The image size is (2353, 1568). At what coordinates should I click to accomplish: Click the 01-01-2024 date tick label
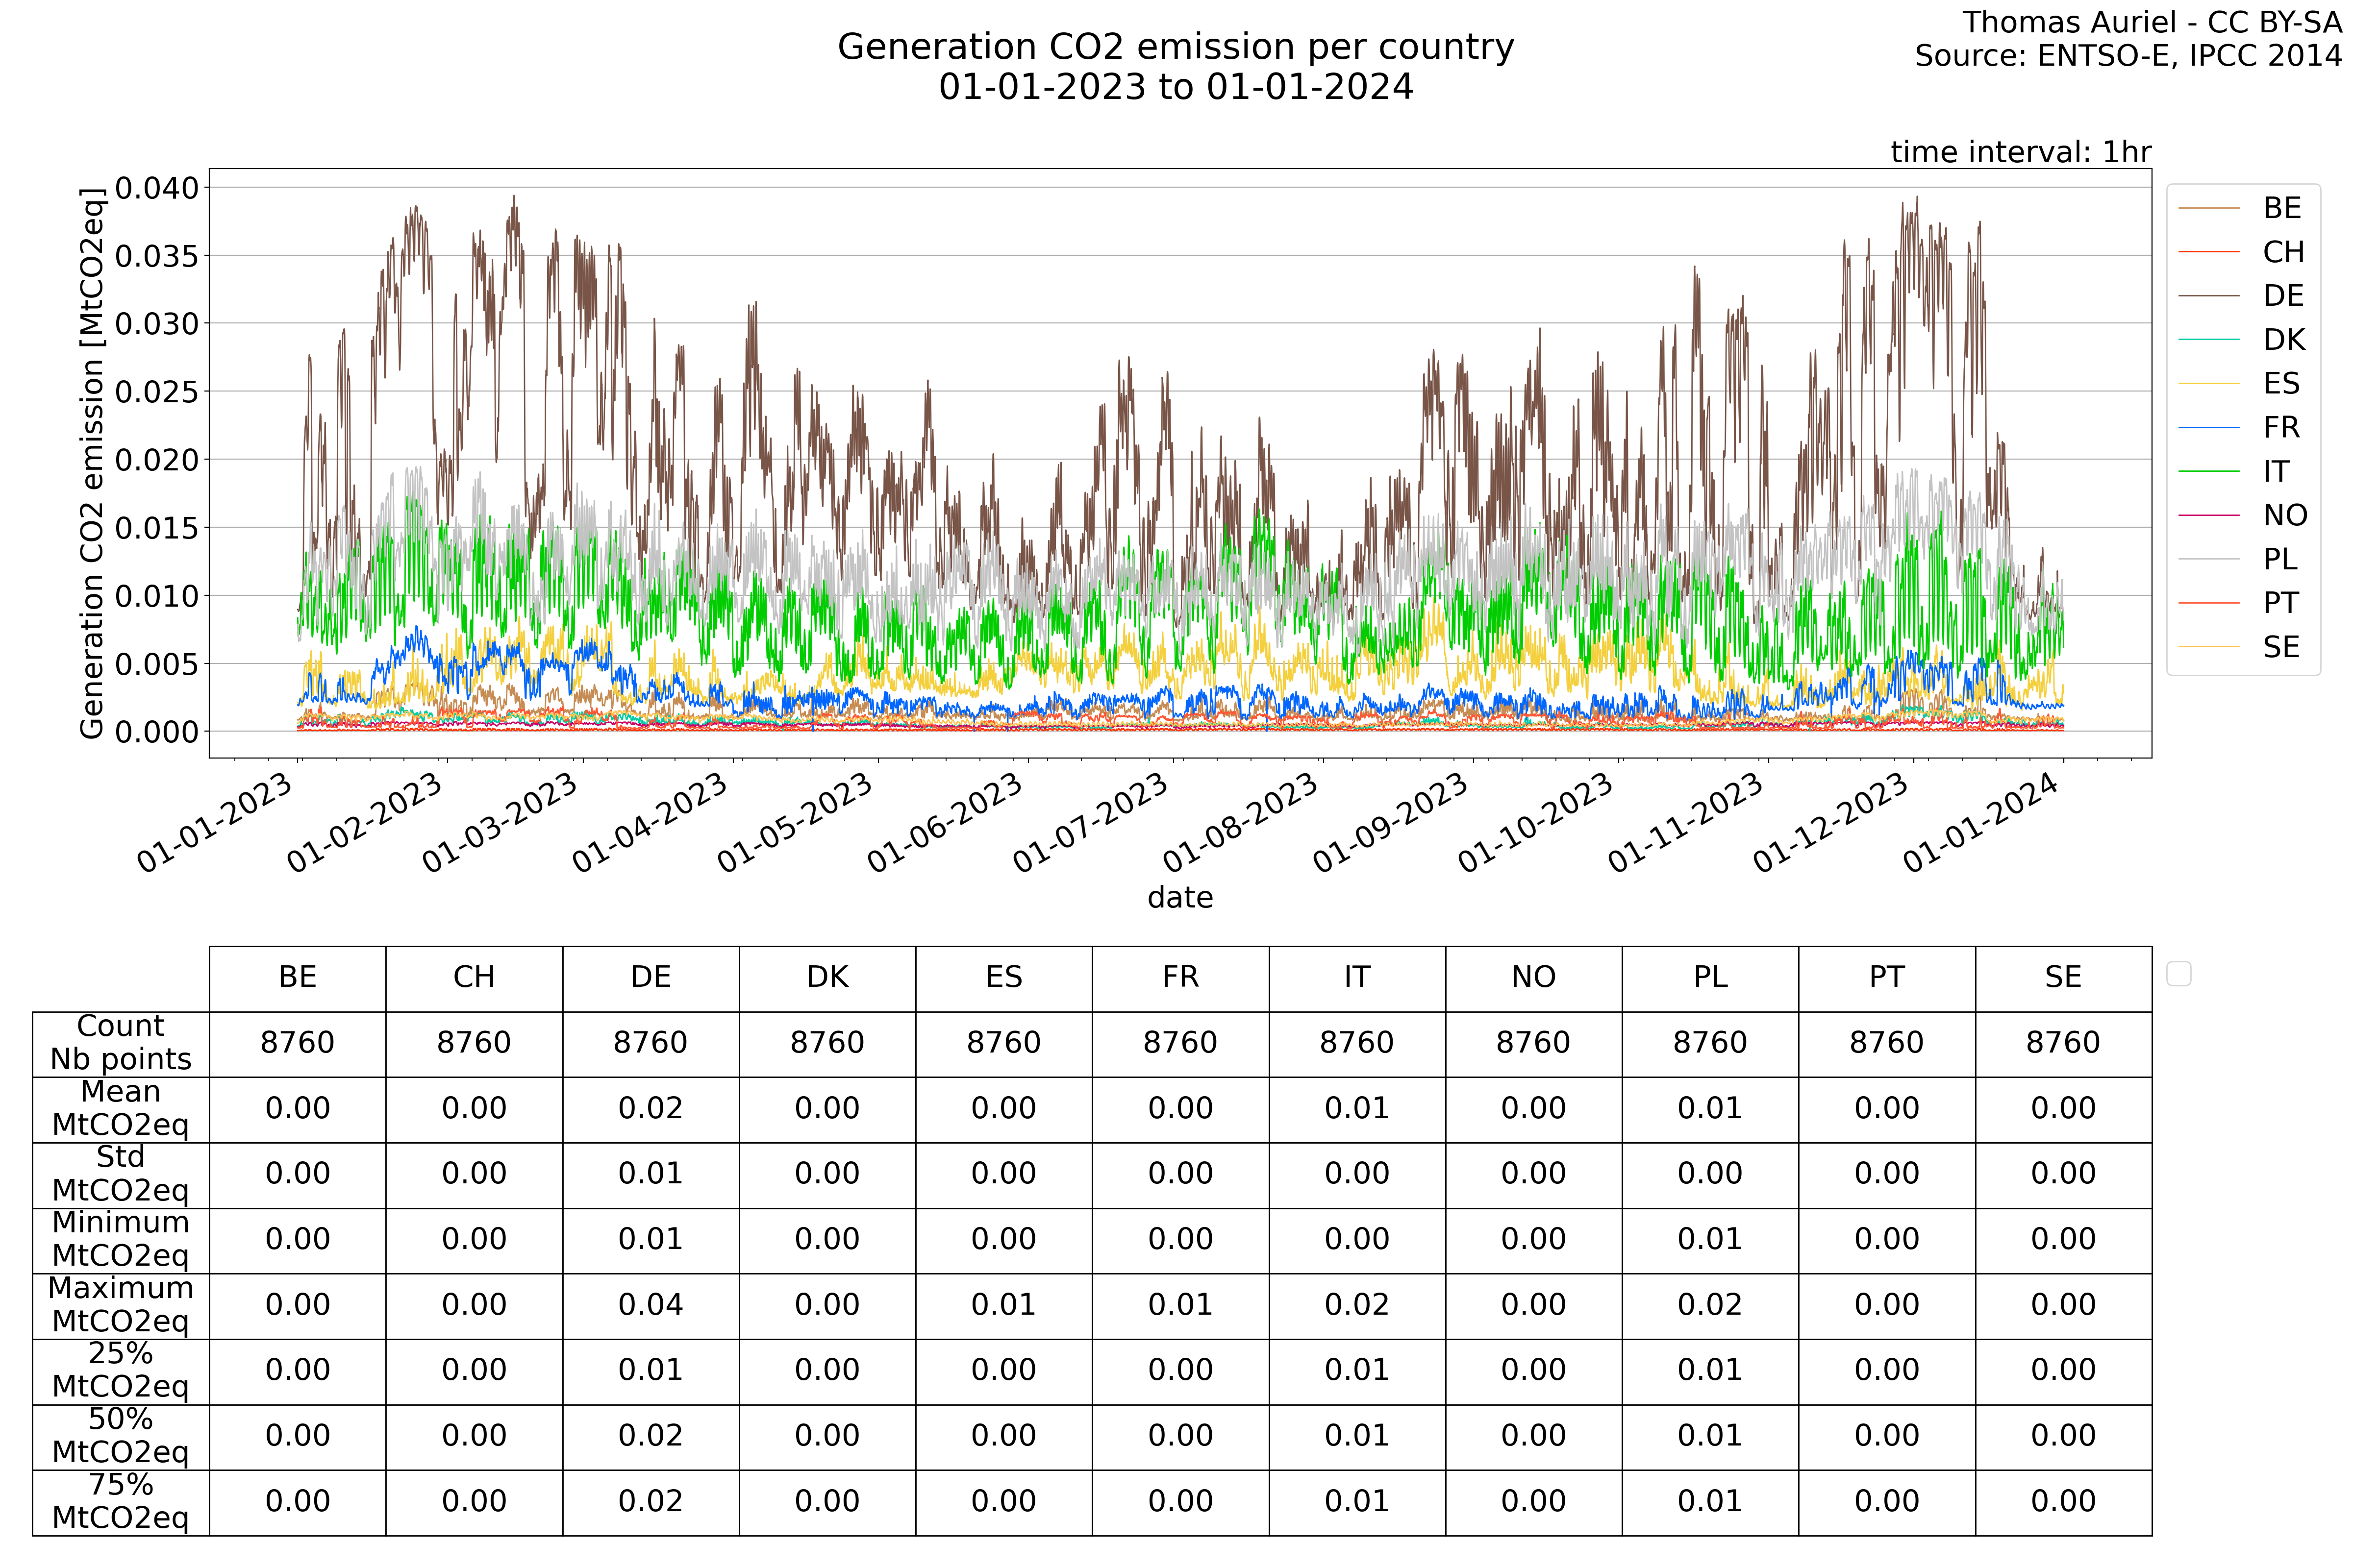[1980, 822]
